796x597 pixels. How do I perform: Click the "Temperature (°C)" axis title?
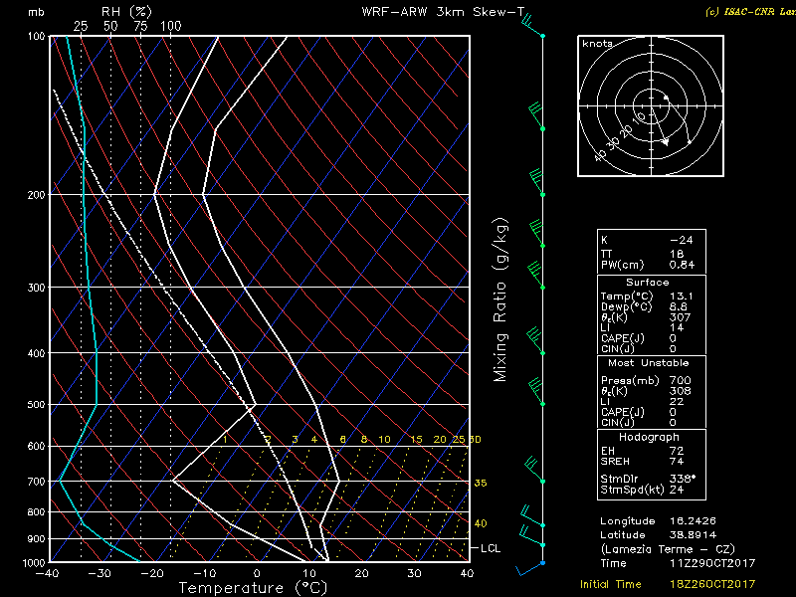tap(253, 588)
